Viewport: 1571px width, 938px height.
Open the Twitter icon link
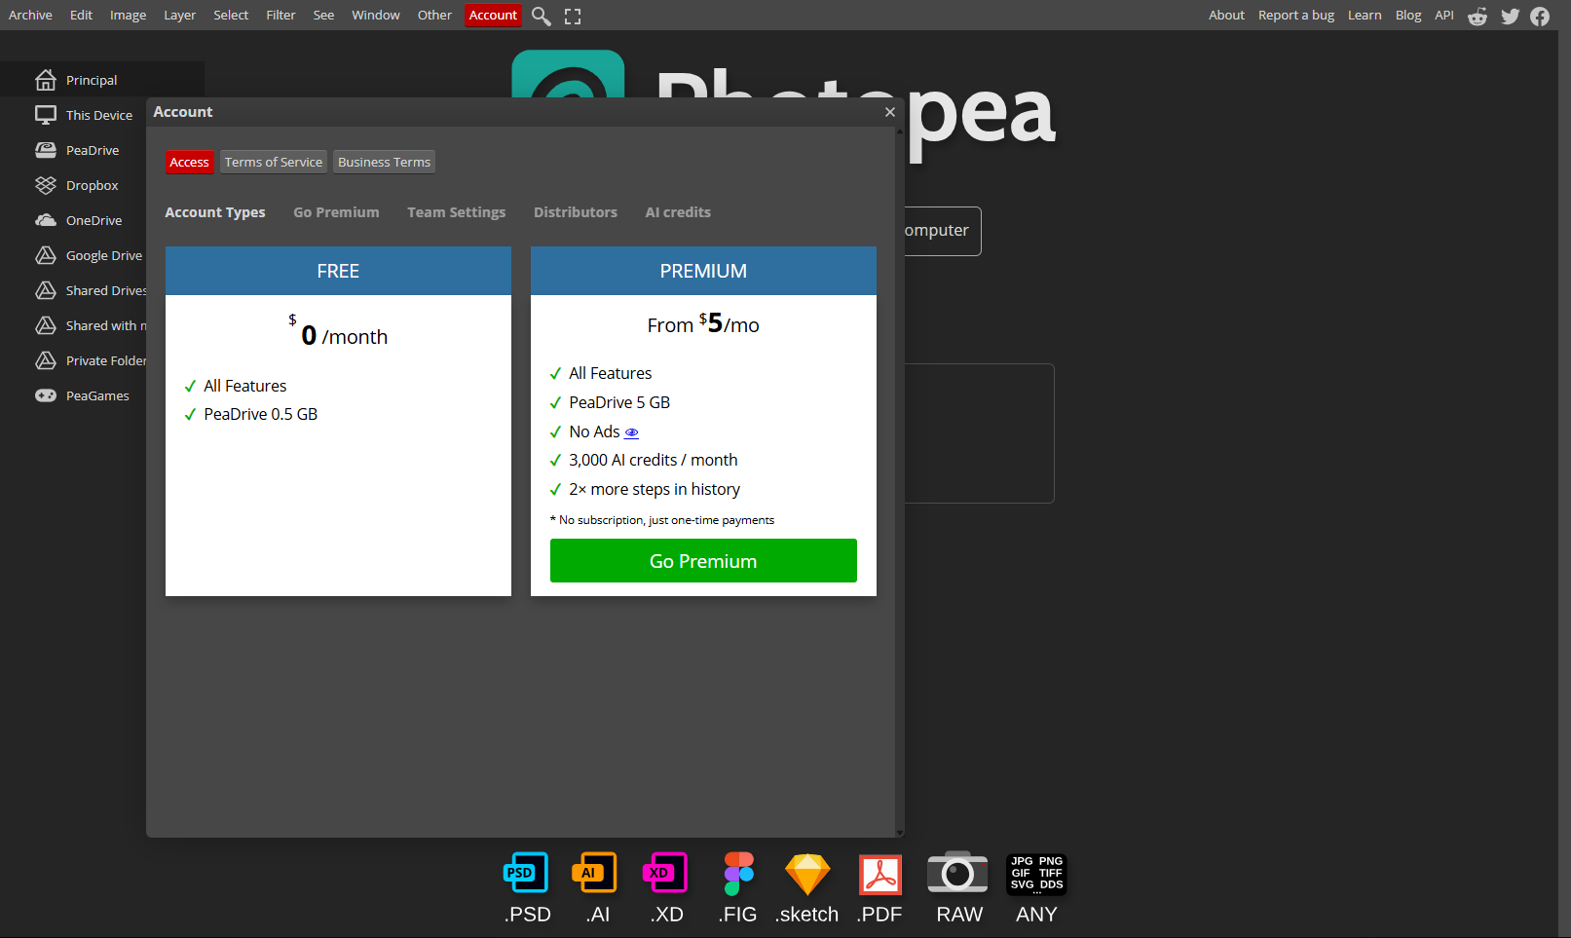(x=1510, y=17)
